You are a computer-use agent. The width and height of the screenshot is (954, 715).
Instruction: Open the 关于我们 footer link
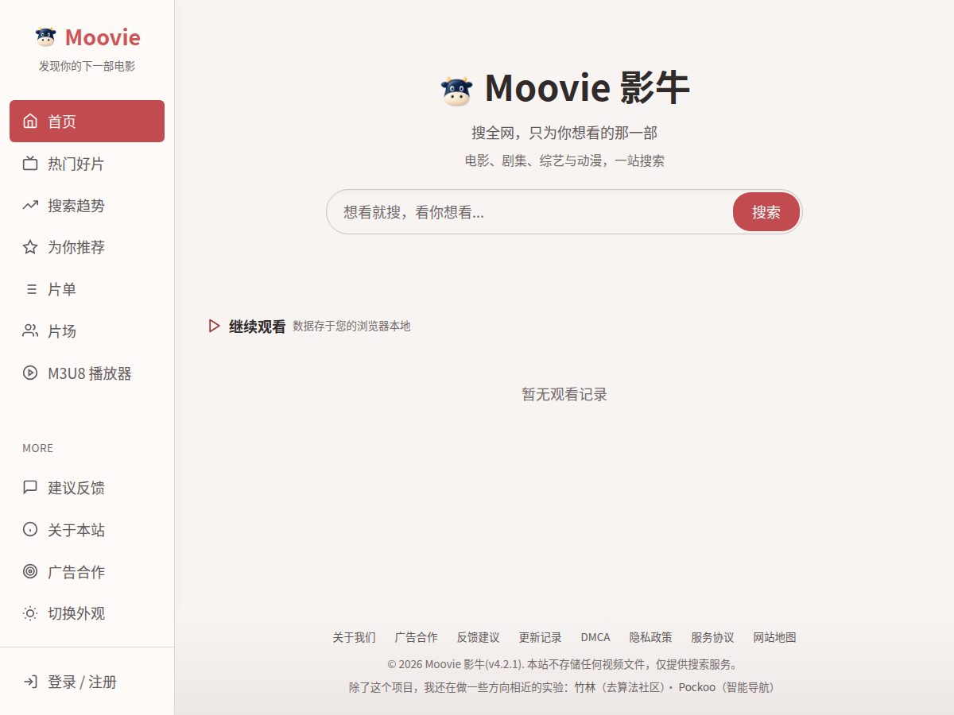pyautogui.click(x=354, y=637)
